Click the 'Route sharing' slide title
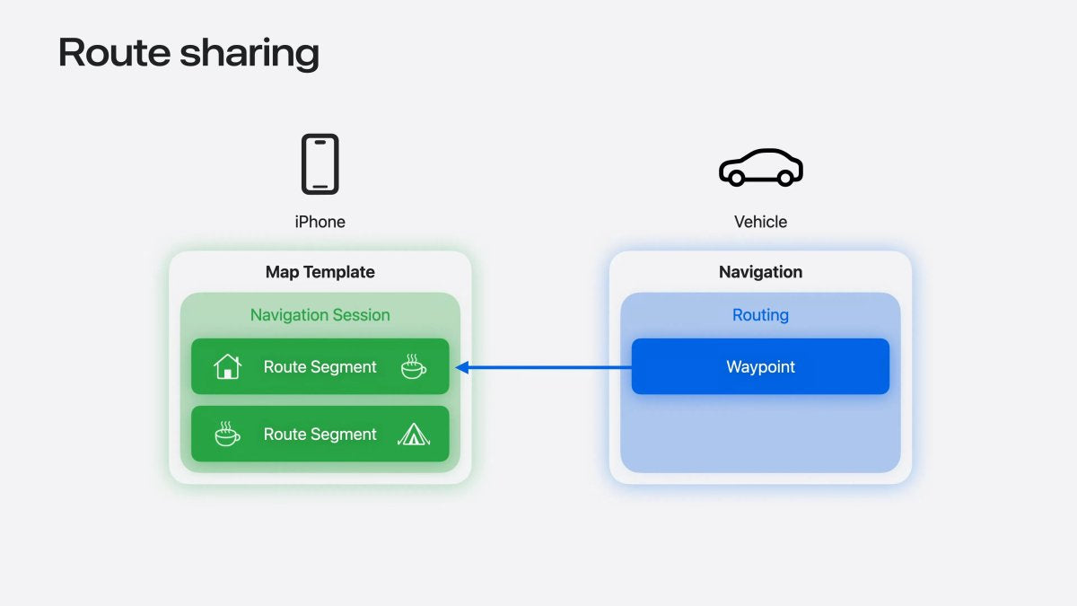Screen dimensions: 1077x606 pos(188,54)
